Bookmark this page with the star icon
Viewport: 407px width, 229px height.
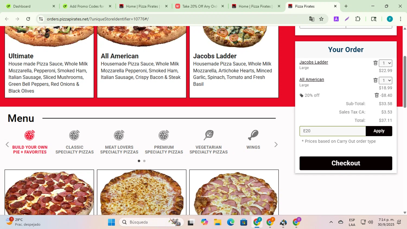[322, 19]
